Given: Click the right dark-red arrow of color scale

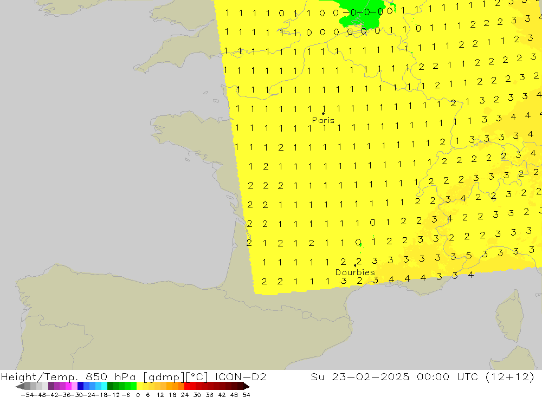Looking at the screenshot, I should 246,386.
